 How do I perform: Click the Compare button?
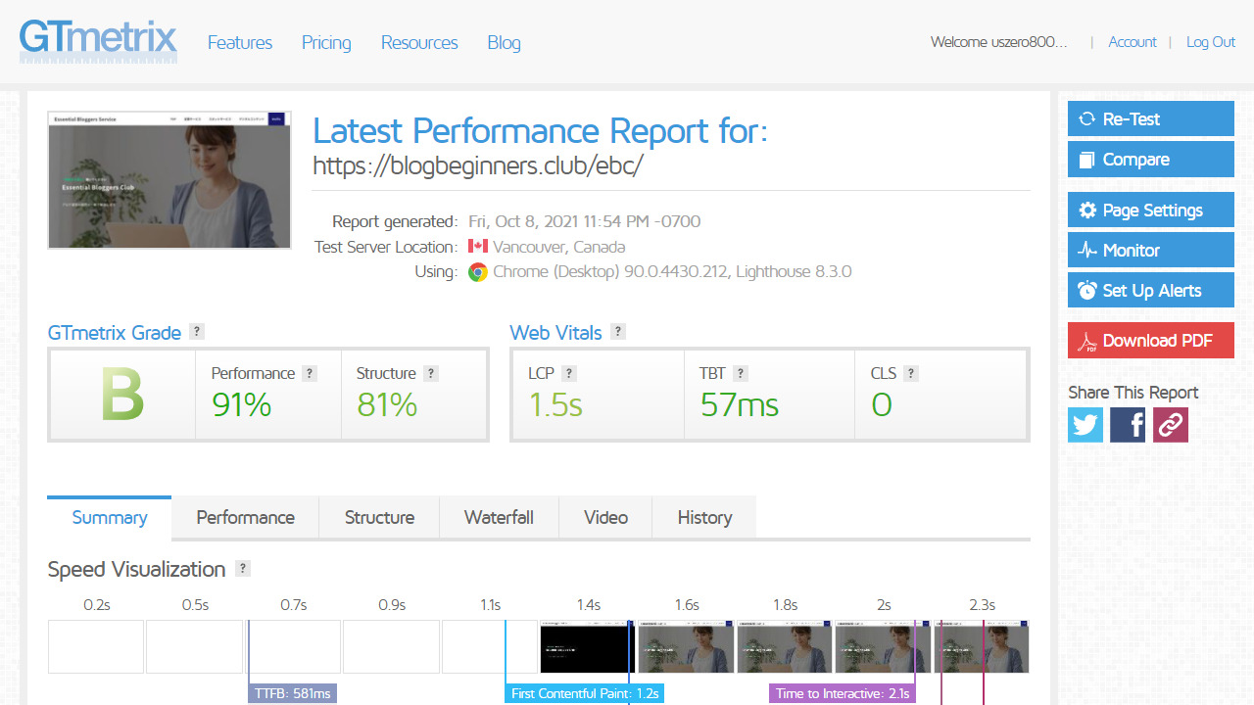point(1151,160)
